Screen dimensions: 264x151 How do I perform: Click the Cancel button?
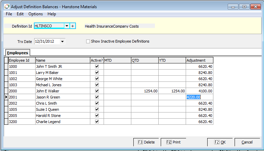[x=247, y=142]
